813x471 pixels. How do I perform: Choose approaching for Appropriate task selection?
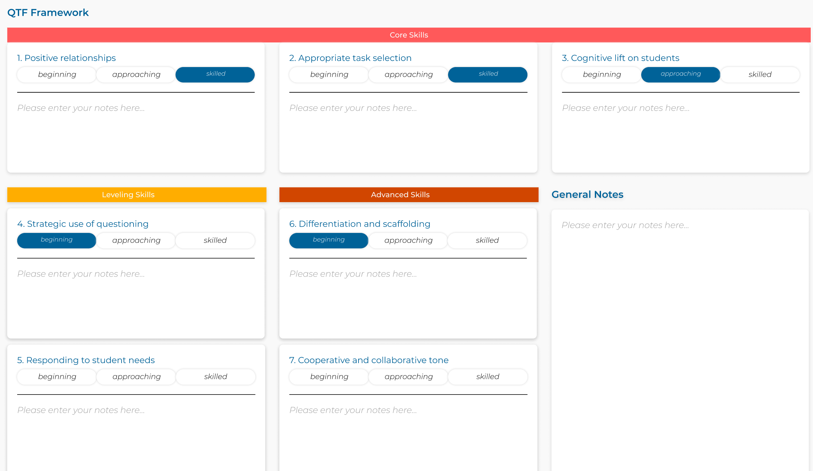408,75
